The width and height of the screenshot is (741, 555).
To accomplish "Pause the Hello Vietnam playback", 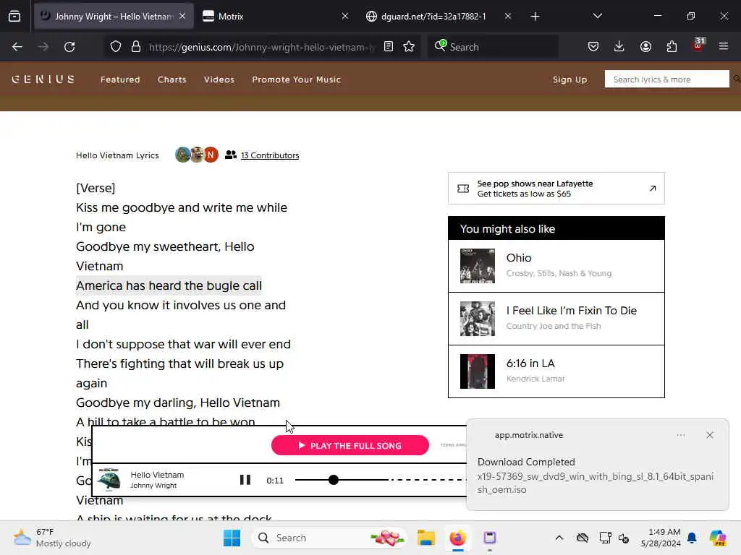I will click(245, 480).
